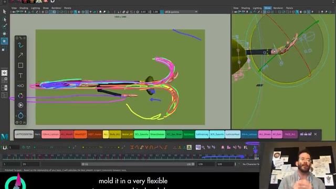Click the Maya logo icon
The image size is (336, 189).
click(x=4, y=136)
